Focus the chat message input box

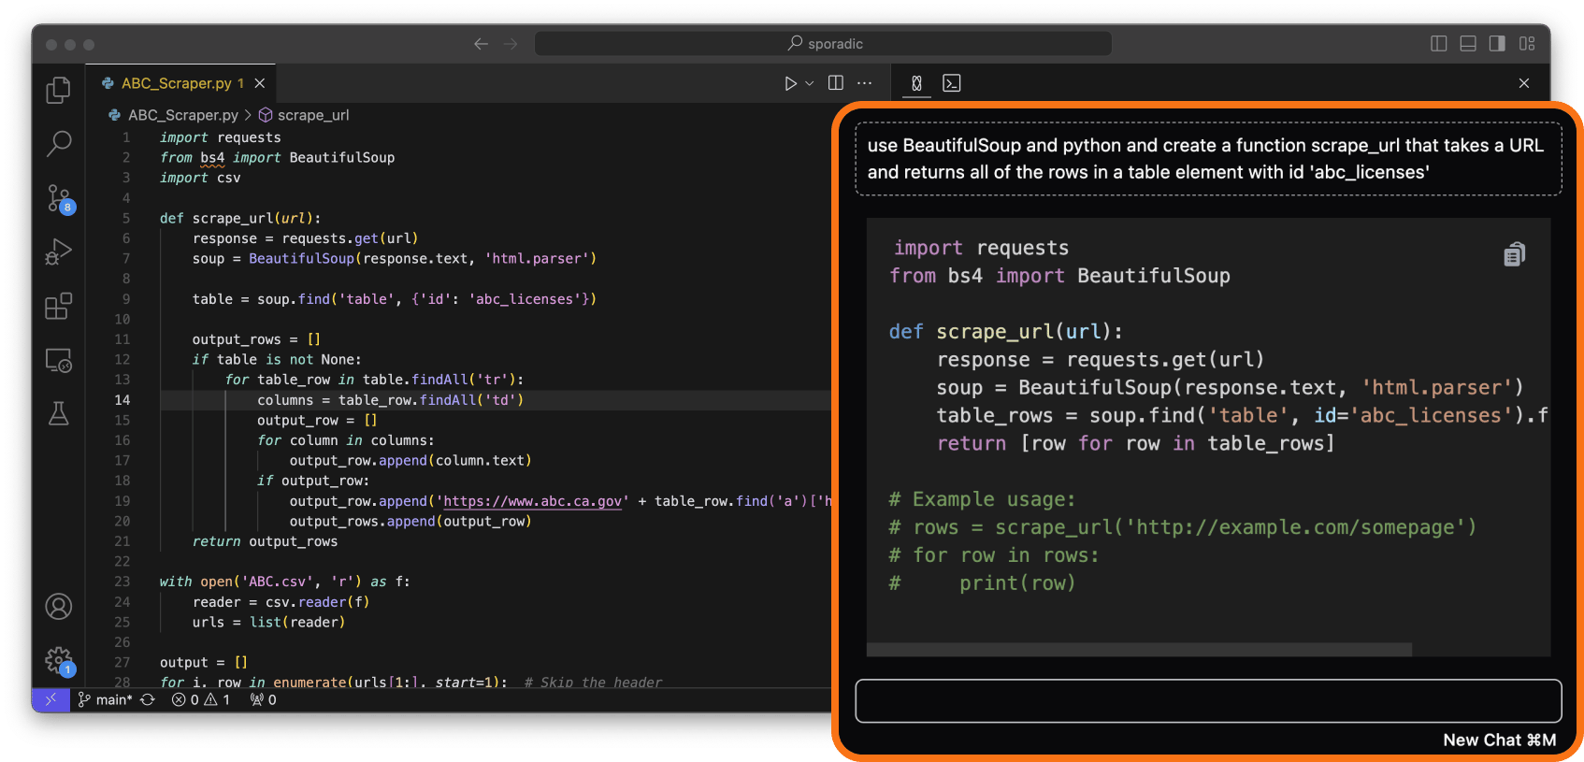[1208, 701]
